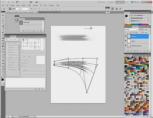Enable the Texture checkbox in Brush panel

click(7, 50)
